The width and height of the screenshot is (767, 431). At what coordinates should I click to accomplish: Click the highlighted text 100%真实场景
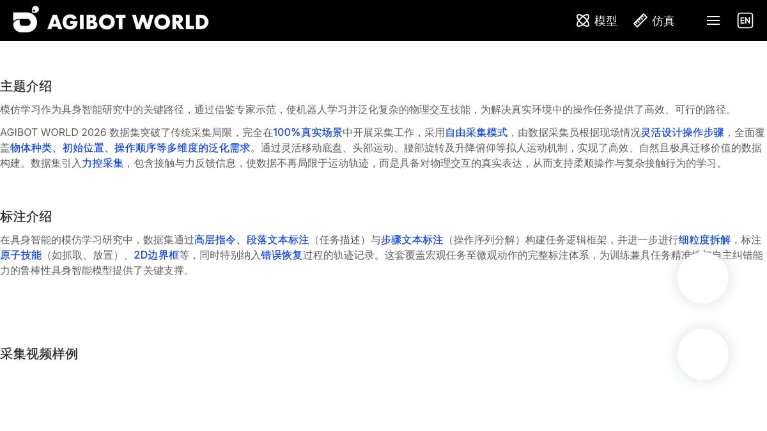tap(307, 132)
